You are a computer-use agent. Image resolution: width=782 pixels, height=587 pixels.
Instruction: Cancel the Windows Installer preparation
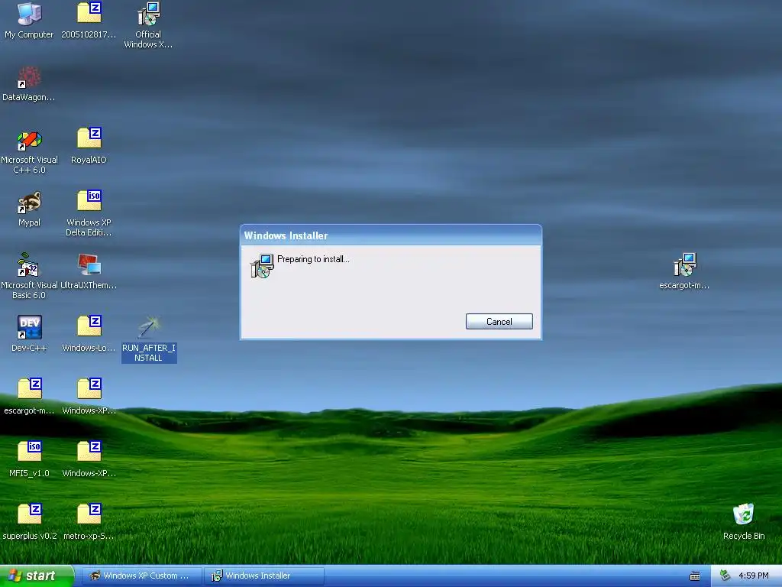(x=499, y=322)
